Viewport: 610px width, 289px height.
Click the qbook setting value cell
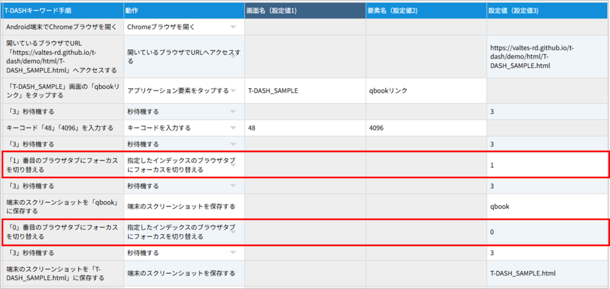pyautogui.click(x=547, y=207)
